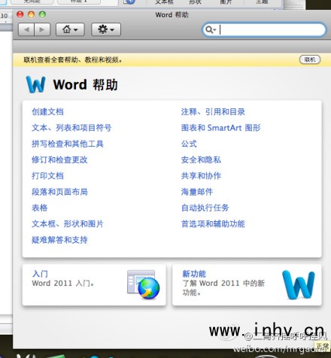Open the 创建文档 help topic

47,111
